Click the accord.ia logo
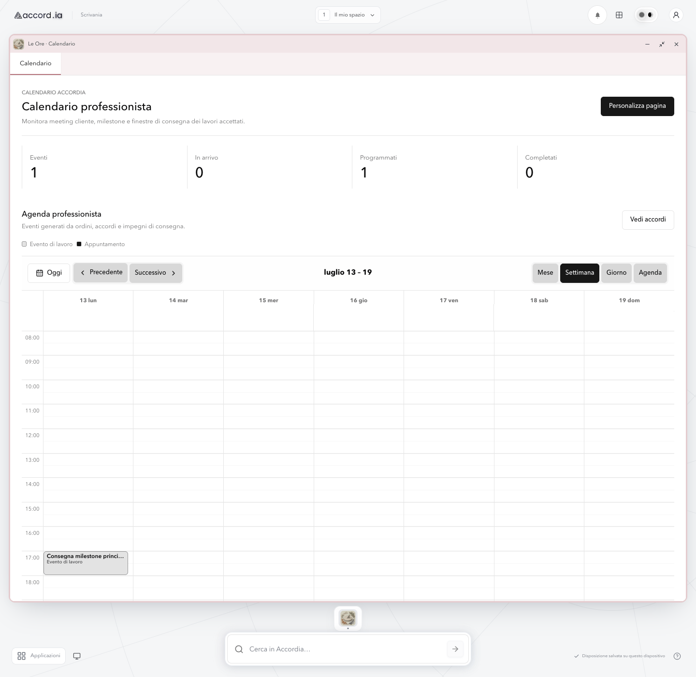 tap(38, 15)
